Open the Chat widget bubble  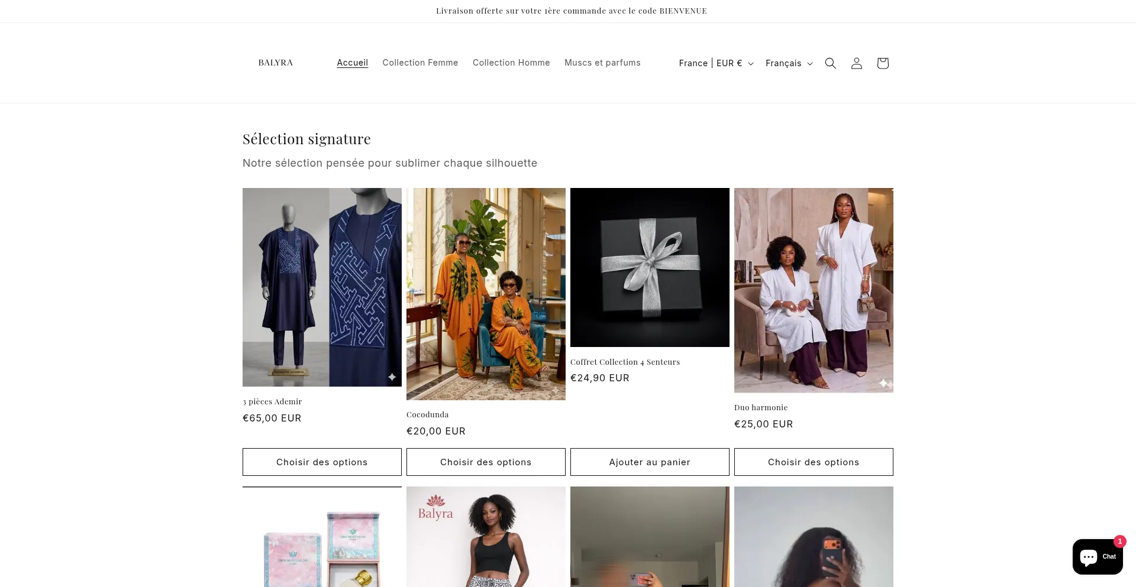click(x=1098, y=556)
